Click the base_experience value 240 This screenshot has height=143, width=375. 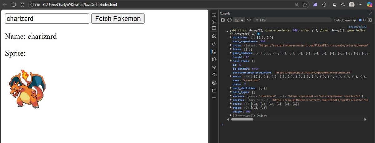coord(262,41)
